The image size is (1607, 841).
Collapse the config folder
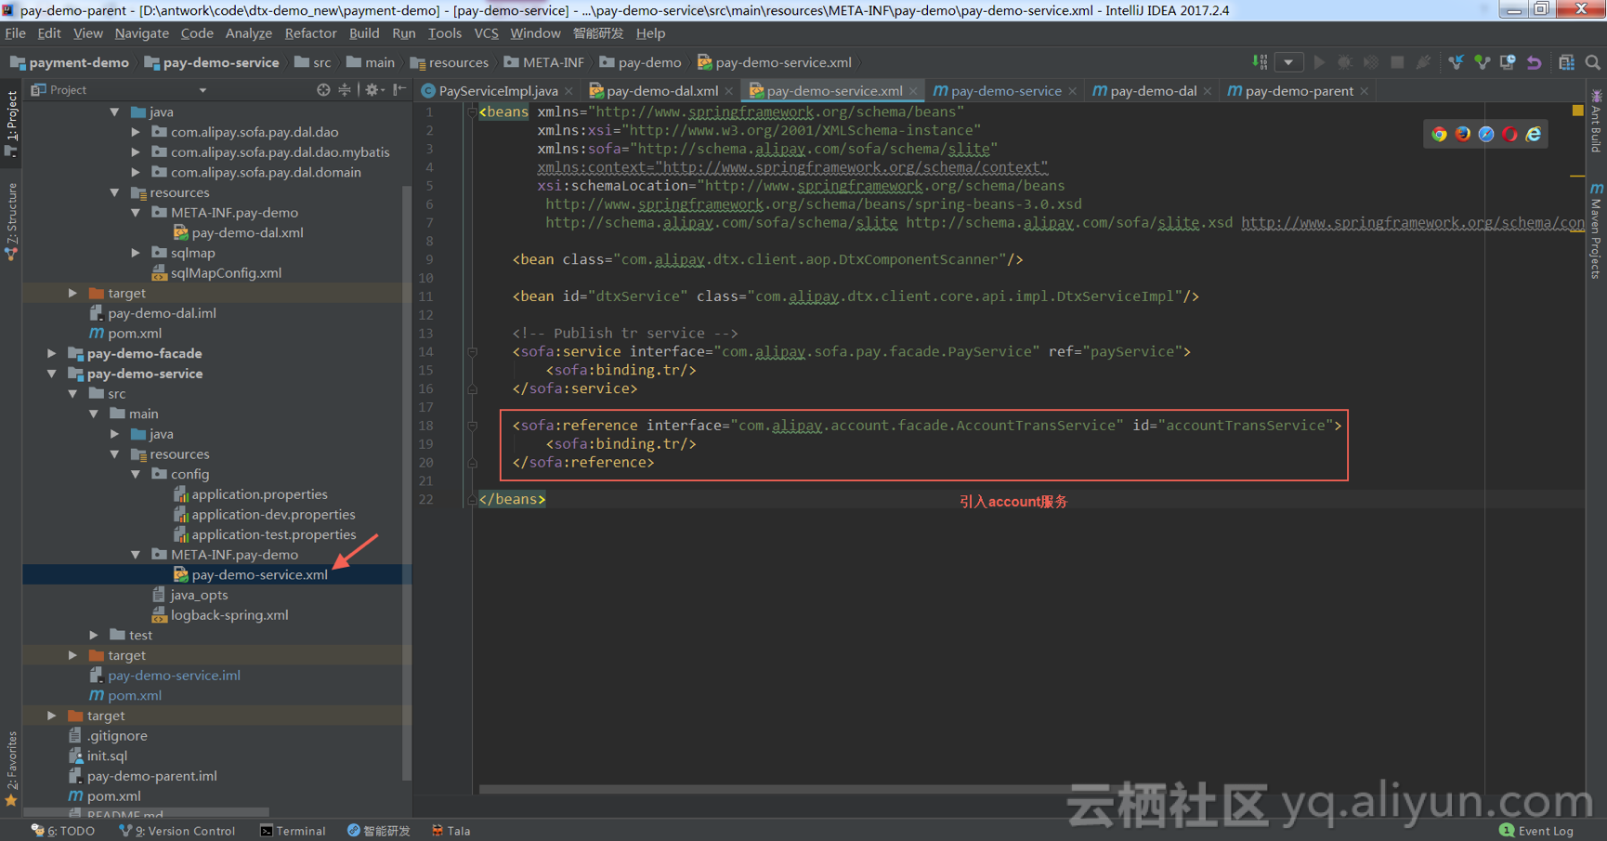tap(136, 474)
